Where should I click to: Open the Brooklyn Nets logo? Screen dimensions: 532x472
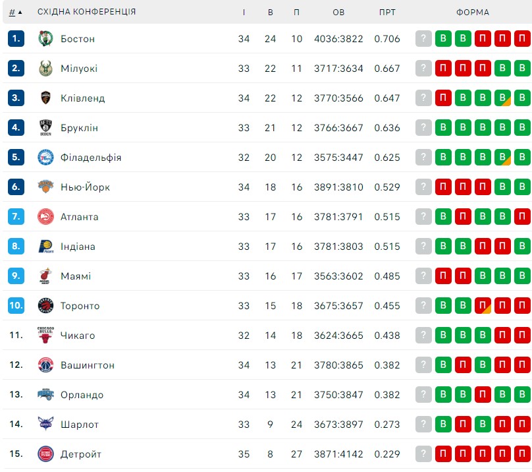click(x=45, y=128)
